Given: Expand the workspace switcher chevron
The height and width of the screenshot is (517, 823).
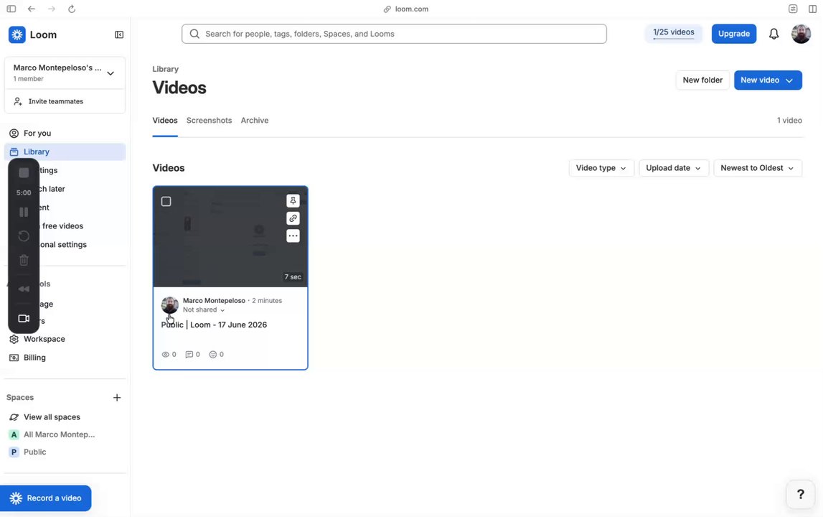Looking at the screenshot, I should point(110,73).
